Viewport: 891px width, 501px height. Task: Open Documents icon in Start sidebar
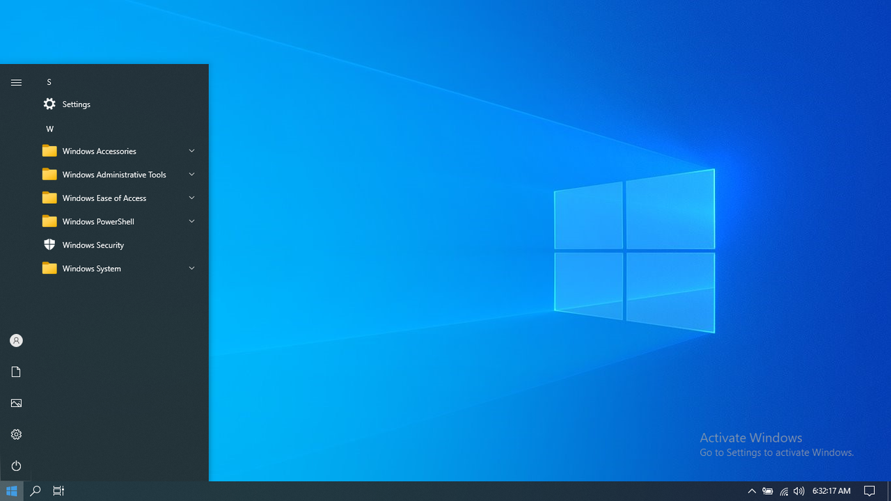click(x=16, y=372)
